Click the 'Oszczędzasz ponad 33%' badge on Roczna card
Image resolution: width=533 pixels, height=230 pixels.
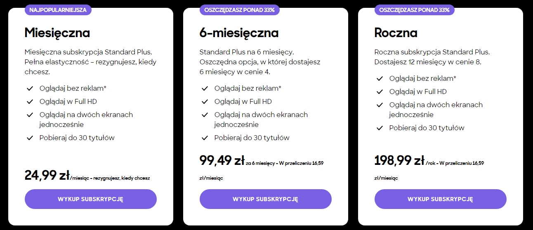pos(415,10)
